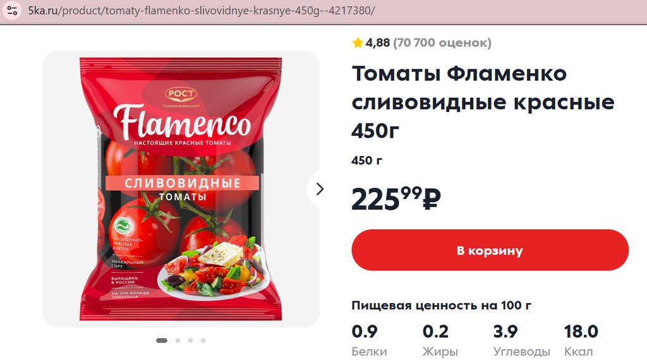Click the 225.99 ₽ price
This screenshot has height=362, width=647.
[x=396, y=198]
